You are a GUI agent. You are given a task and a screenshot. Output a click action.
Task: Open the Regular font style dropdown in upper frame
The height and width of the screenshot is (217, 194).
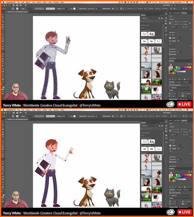[x=180, y=90]
